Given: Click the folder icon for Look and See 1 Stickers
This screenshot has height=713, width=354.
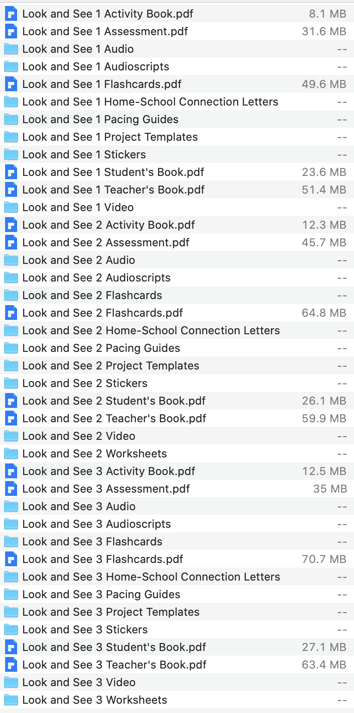Looking at the screenshot, I should point(11,154).
